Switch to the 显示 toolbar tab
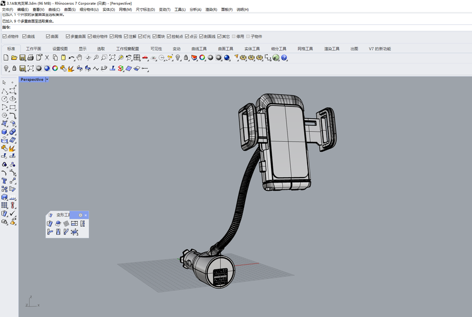 click(82, 49)
